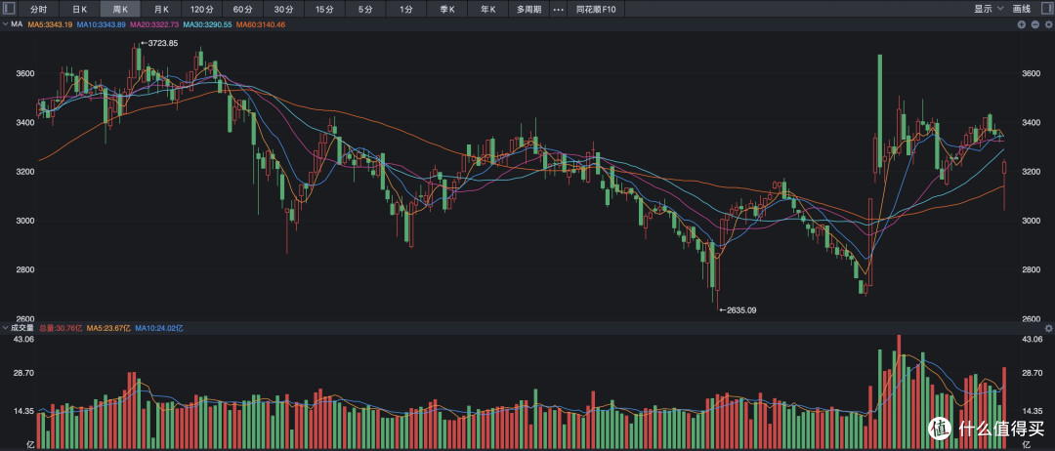Switch to 月K tab
1055x451 pixels.
coord(161,10)
